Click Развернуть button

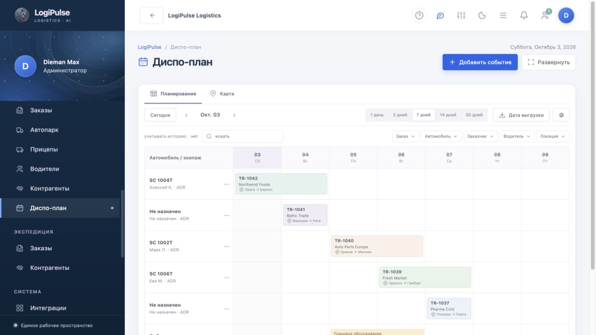tap(548, 62)
